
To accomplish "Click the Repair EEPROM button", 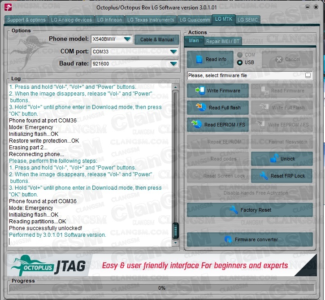I will (217, 142).
